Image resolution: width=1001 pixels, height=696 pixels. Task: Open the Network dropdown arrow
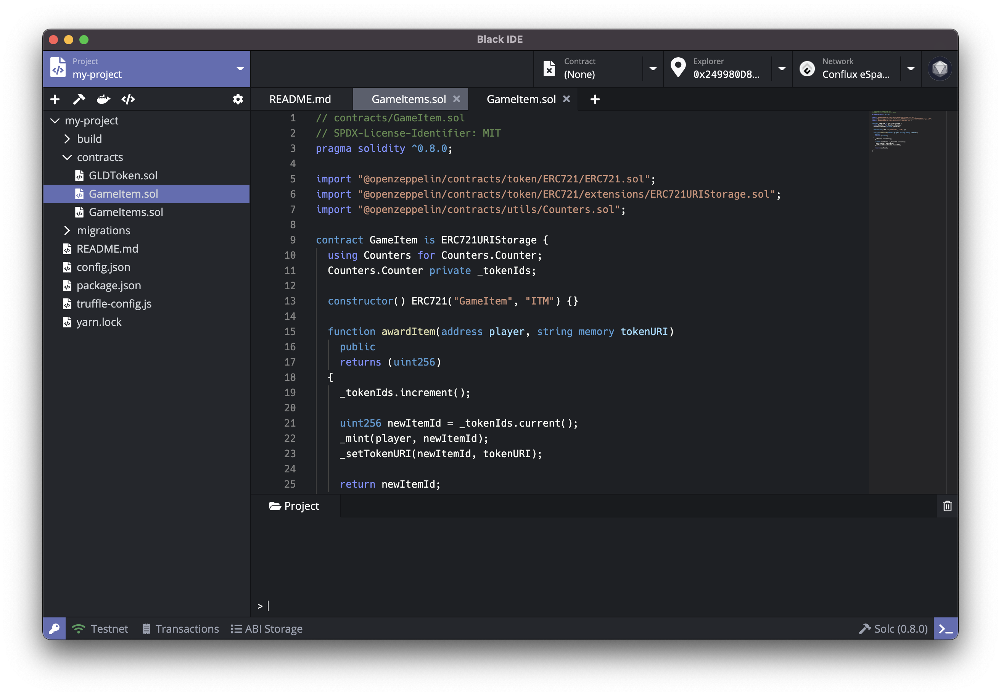coord(911,69)
